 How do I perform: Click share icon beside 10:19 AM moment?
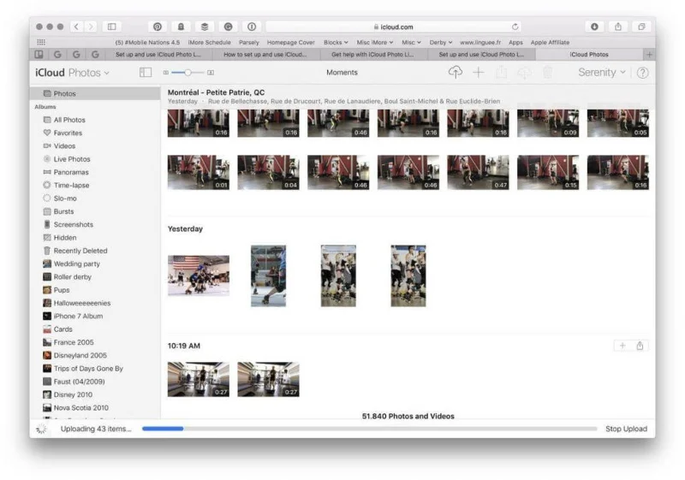pos(640,346)
